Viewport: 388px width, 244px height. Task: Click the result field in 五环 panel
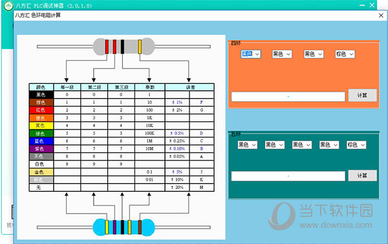click(x=288, y=176)
